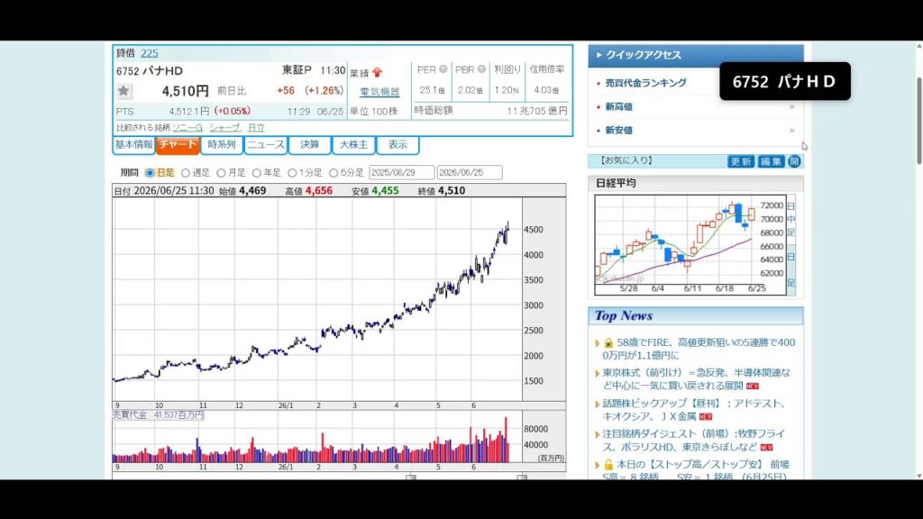Click the 更新 button in favorites bar
The height and width of the screenshot is (519, 923).
click(x=741, y=161)
